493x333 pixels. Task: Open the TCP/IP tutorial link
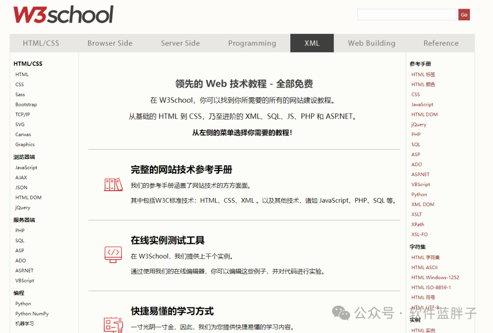(23, 114)
